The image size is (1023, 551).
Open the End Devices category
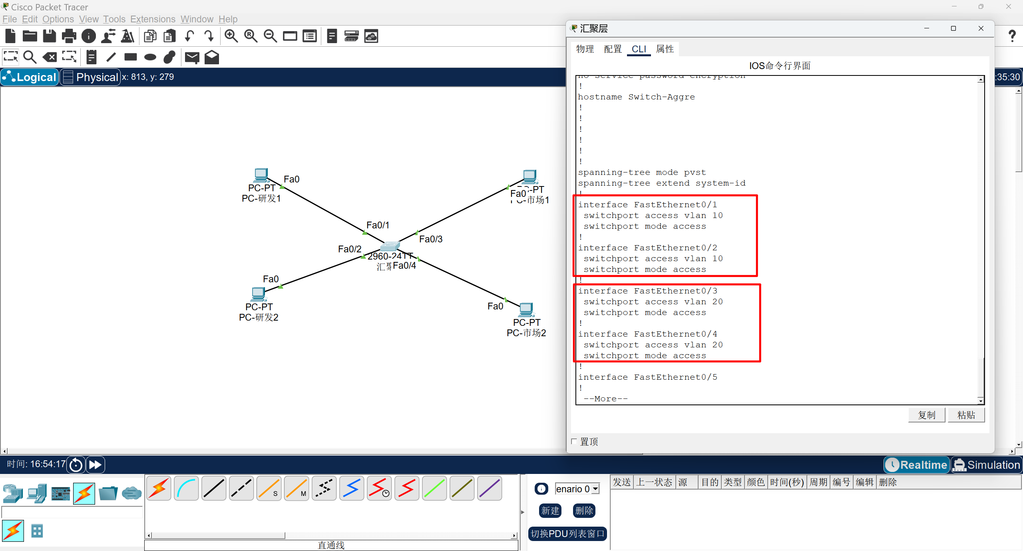coord(37,494)
